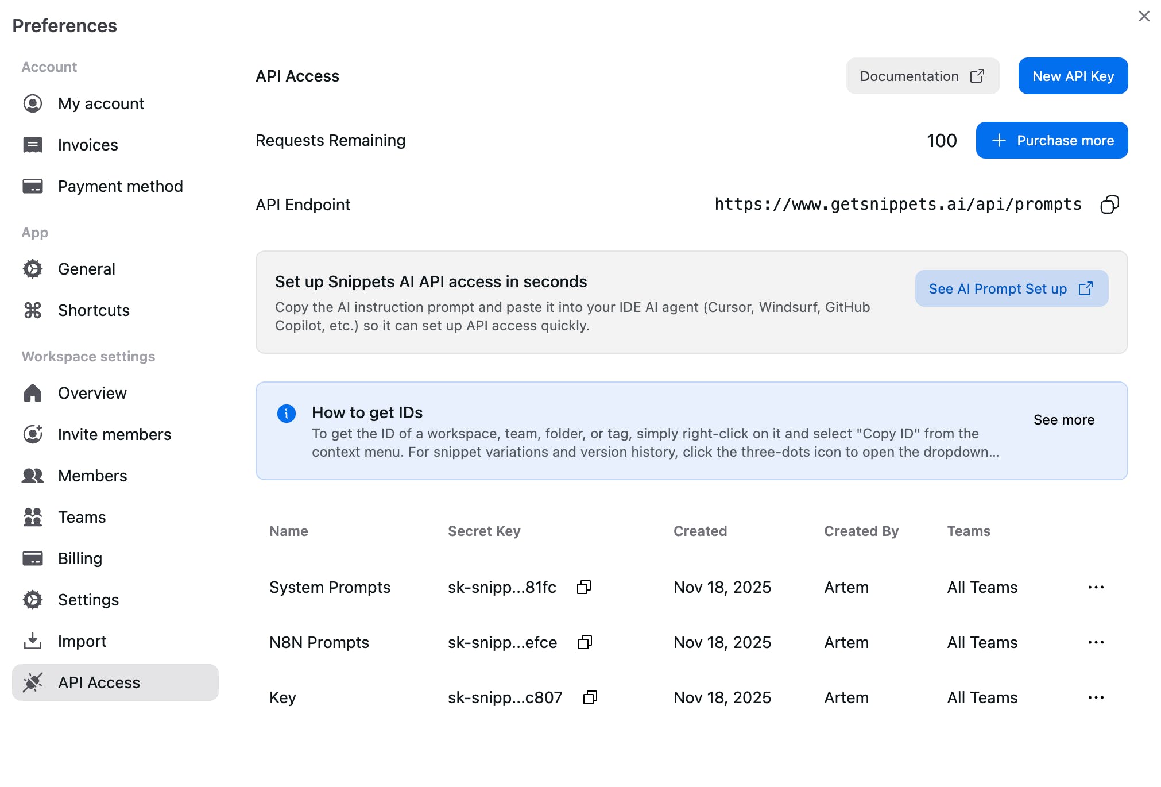
Task: Click the blue info icon
Action: [x=287, y=413]
